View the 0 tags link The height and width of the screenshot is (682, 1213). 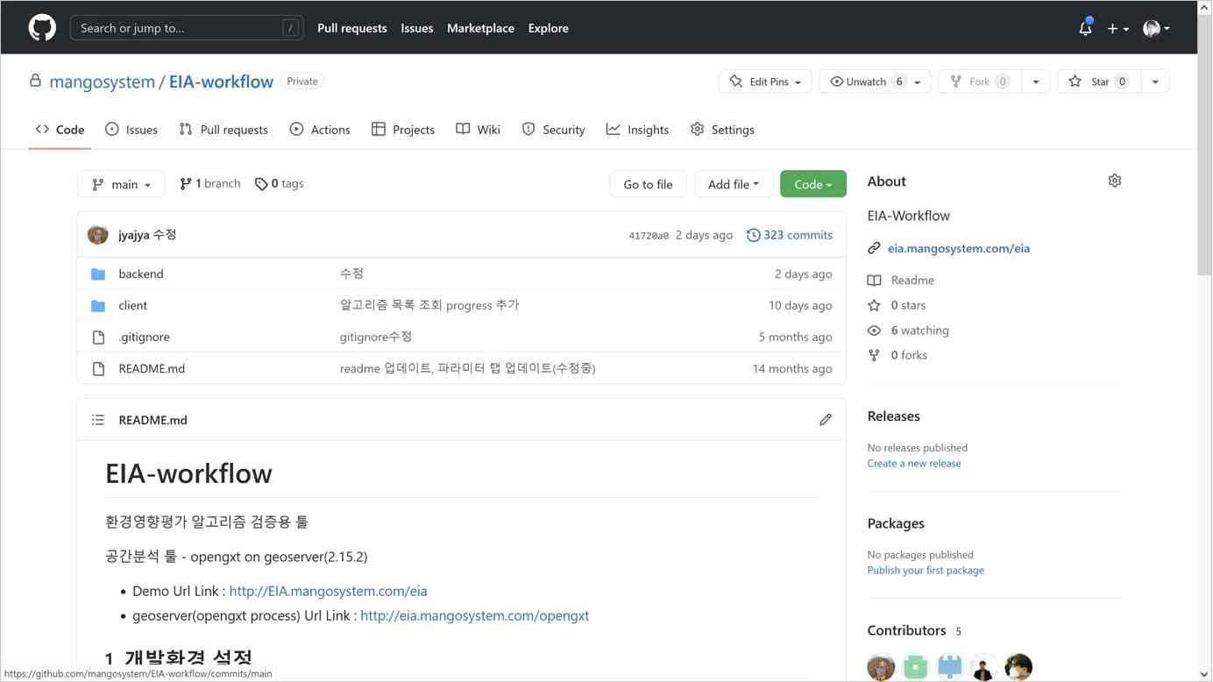tap(280, 183)
